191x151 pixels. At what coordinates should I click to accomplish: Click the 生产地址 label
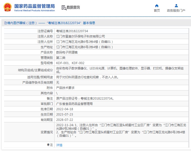47,47
